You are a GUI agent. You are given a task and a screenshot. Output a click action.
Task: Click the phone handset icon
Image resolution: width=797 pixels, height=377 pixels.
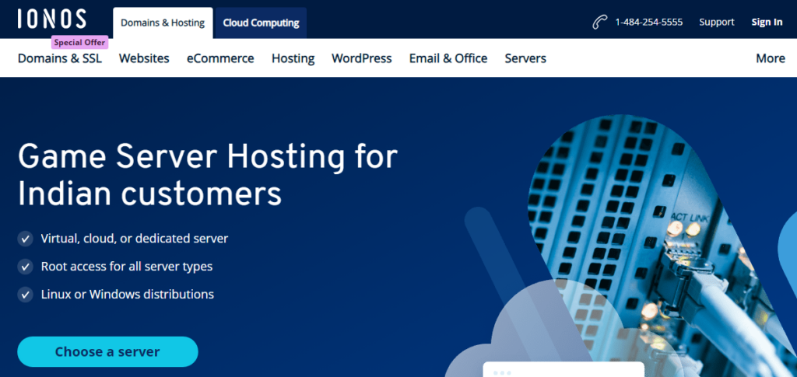599,23
